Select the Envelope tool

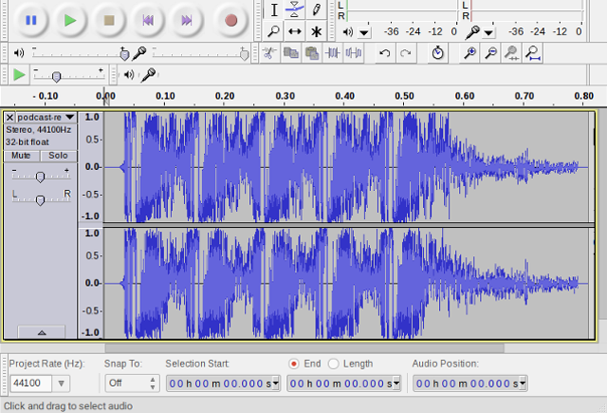point(295,9)
